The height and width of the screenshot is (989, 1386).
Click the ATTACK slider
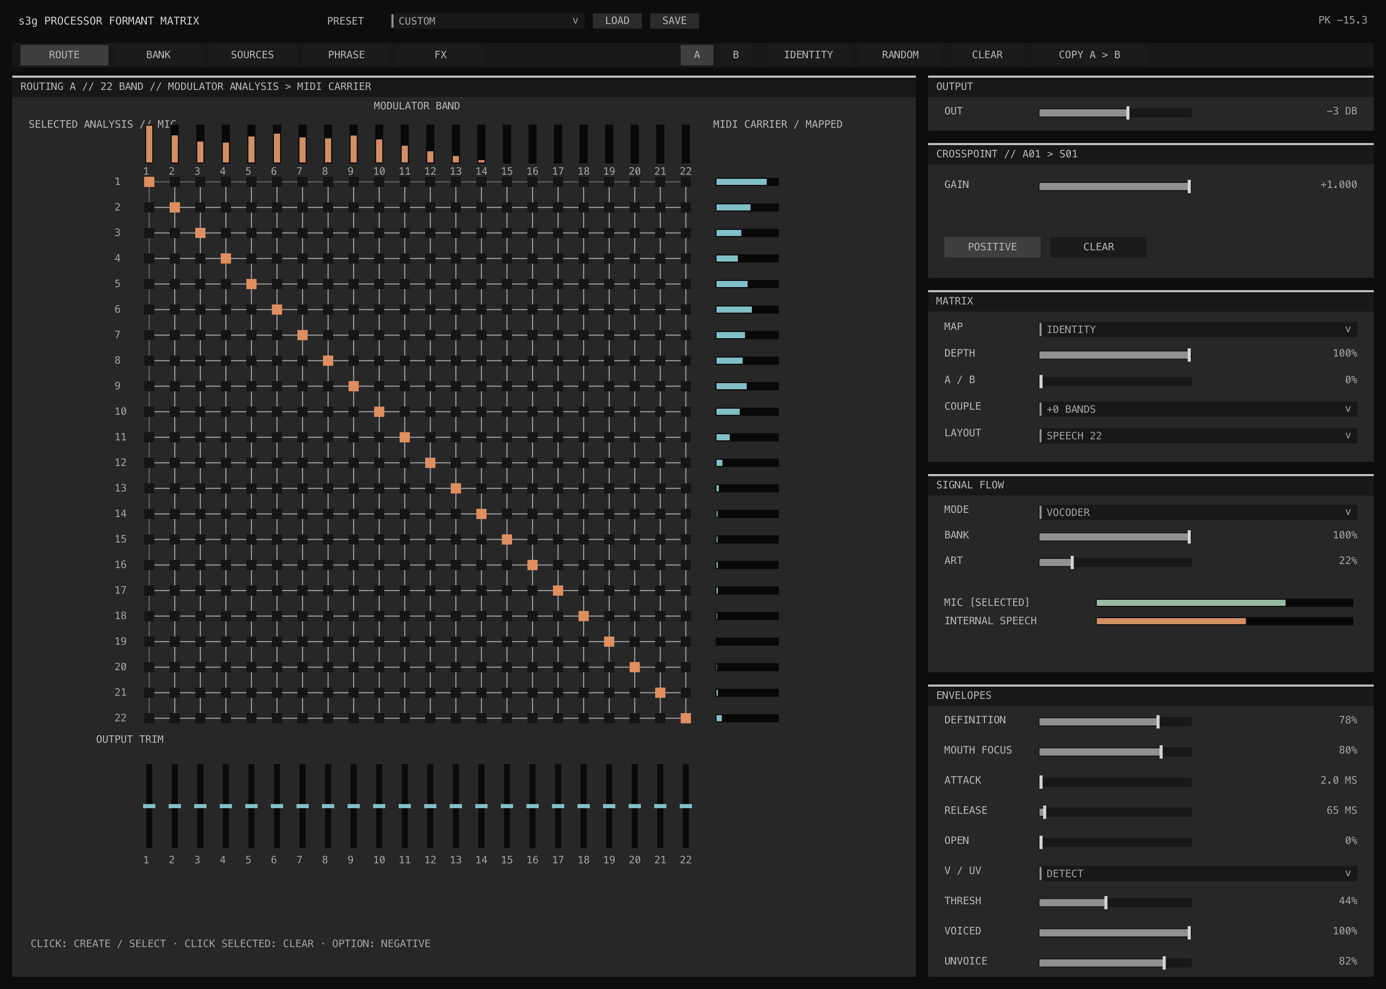(x=1115, y=782)
